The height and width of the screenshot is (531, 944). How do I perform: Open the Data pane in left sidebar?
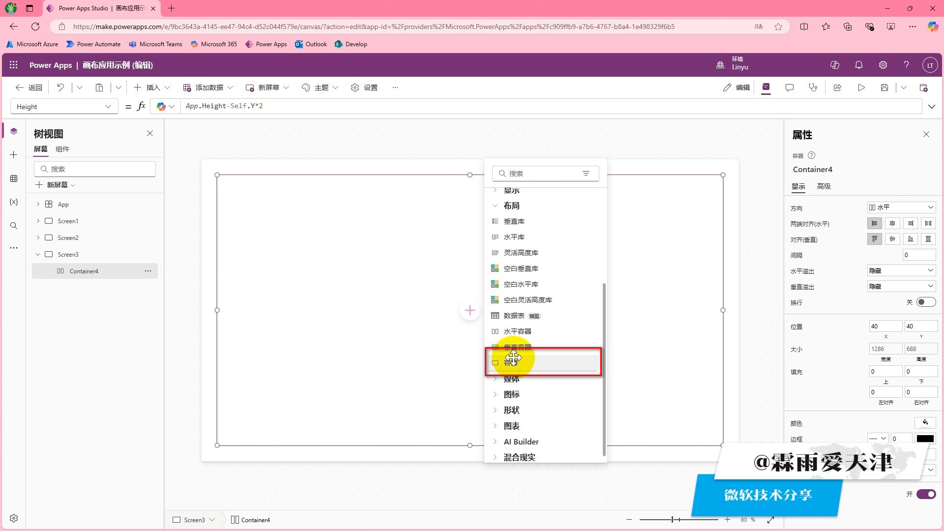14,178
